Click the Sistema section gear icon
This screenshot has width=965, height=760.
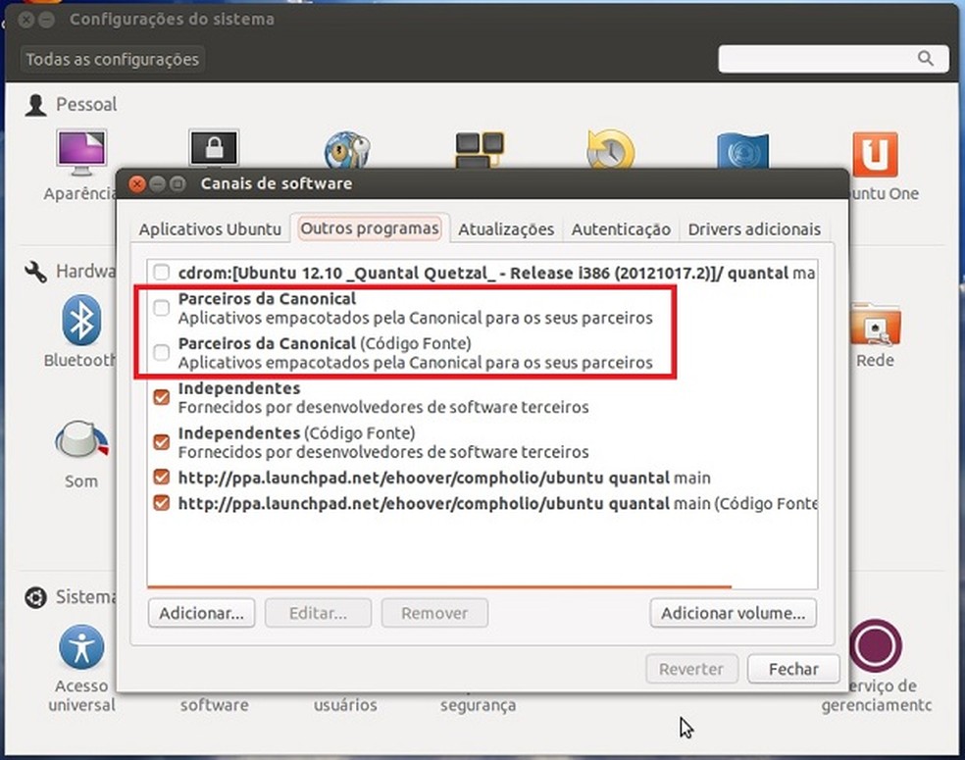[x=35, y=597]
